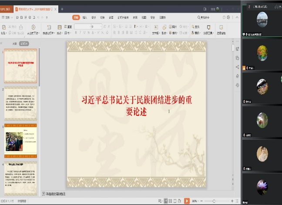Viewport: 282px width, 205px height.
Task: Switch to 大纲 outline pane view
Action: pos(14,44)
